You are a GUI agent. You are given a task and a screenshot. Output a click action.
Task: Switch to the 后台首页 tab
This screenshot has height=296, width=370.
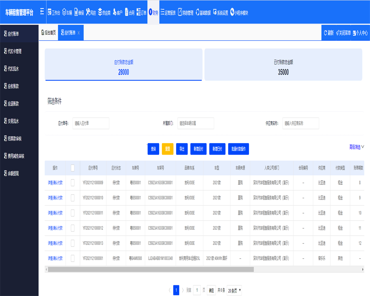[48, 33]
